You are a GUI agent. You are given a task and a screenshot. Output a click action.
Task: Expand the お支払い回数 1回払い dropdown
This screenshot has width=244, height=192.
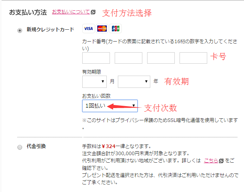tap(110, 106)
